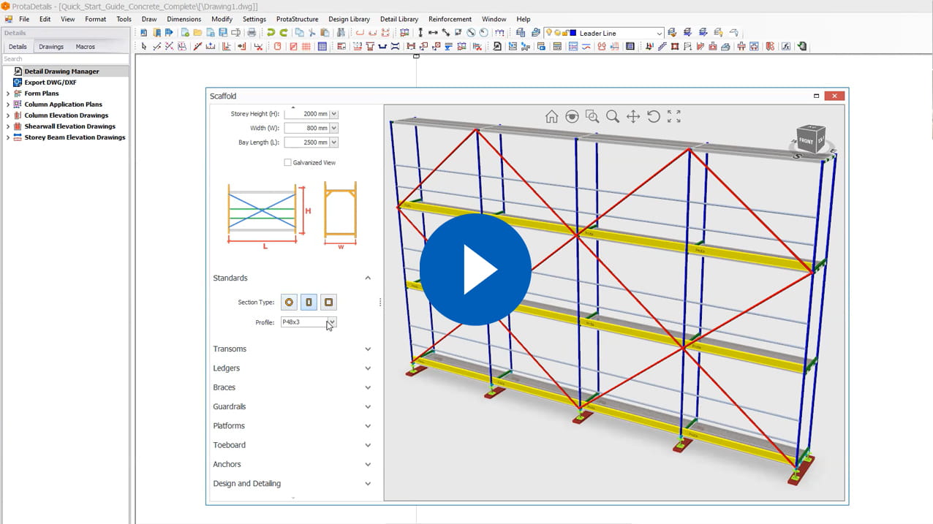The image size is (933, 524).
Task: Expand the Anchors section
Action: 368,464
